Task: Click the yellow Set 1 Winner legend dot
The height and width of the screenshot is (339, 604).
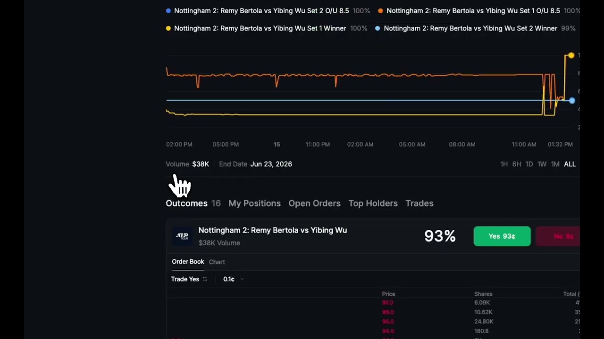Action: tap(168, 28)
